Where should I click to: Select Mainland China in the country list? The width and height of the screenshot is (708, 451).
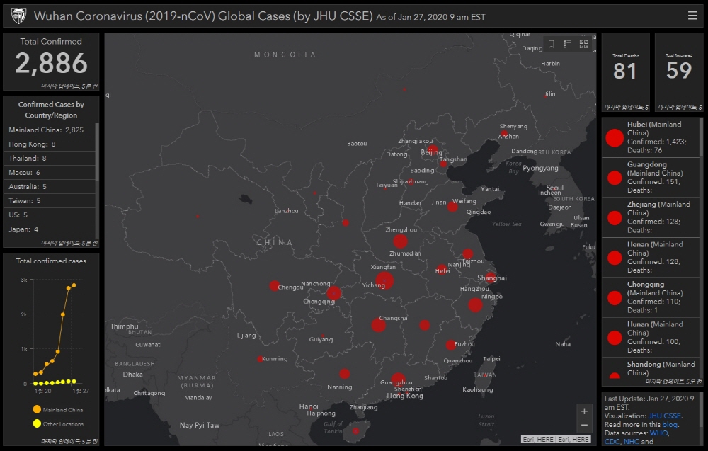[x=46, y=130]
